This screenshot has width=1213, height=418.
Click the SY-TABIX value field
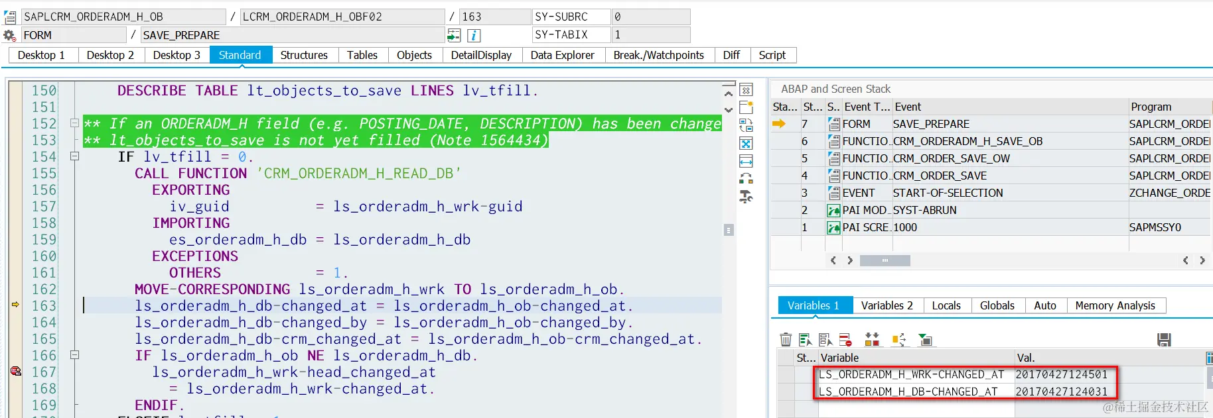point(650,34)
